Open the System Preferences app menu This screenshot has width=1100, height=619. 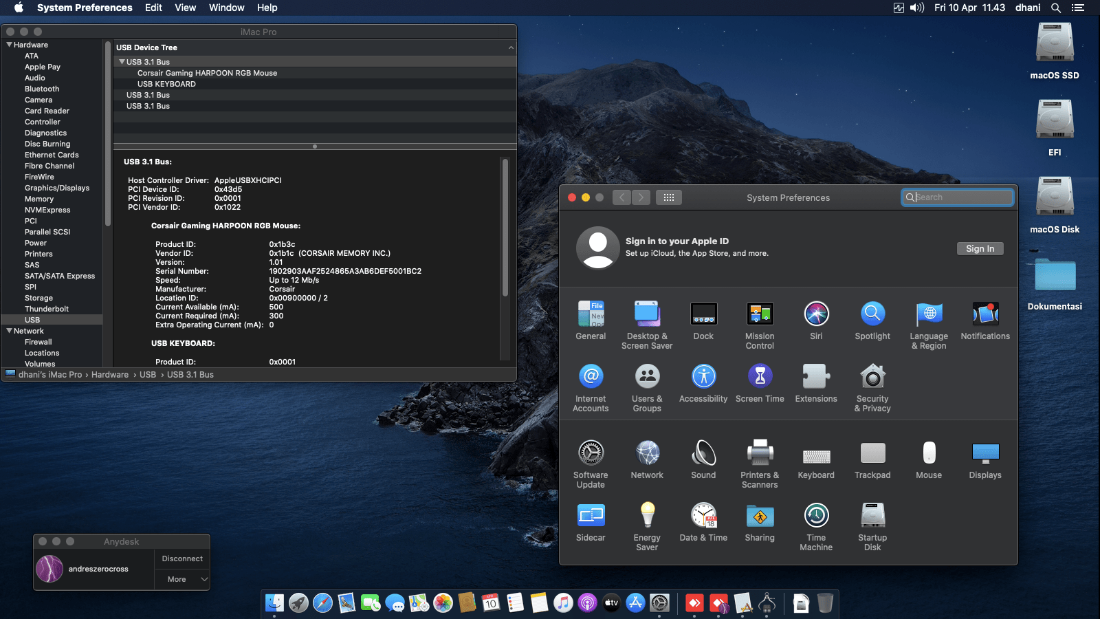85,8
